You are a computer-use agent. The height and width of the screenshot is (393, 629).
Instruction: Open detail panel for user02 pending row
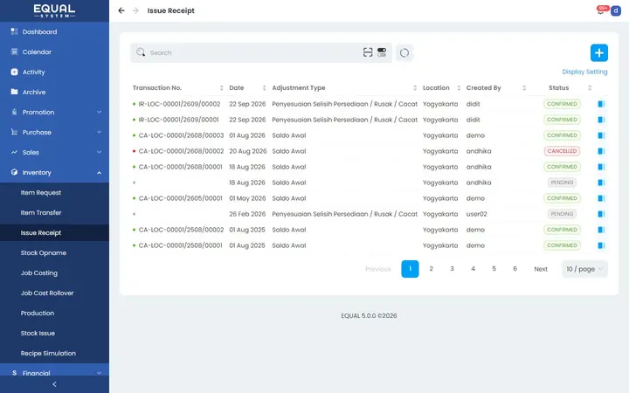[601, 214]
